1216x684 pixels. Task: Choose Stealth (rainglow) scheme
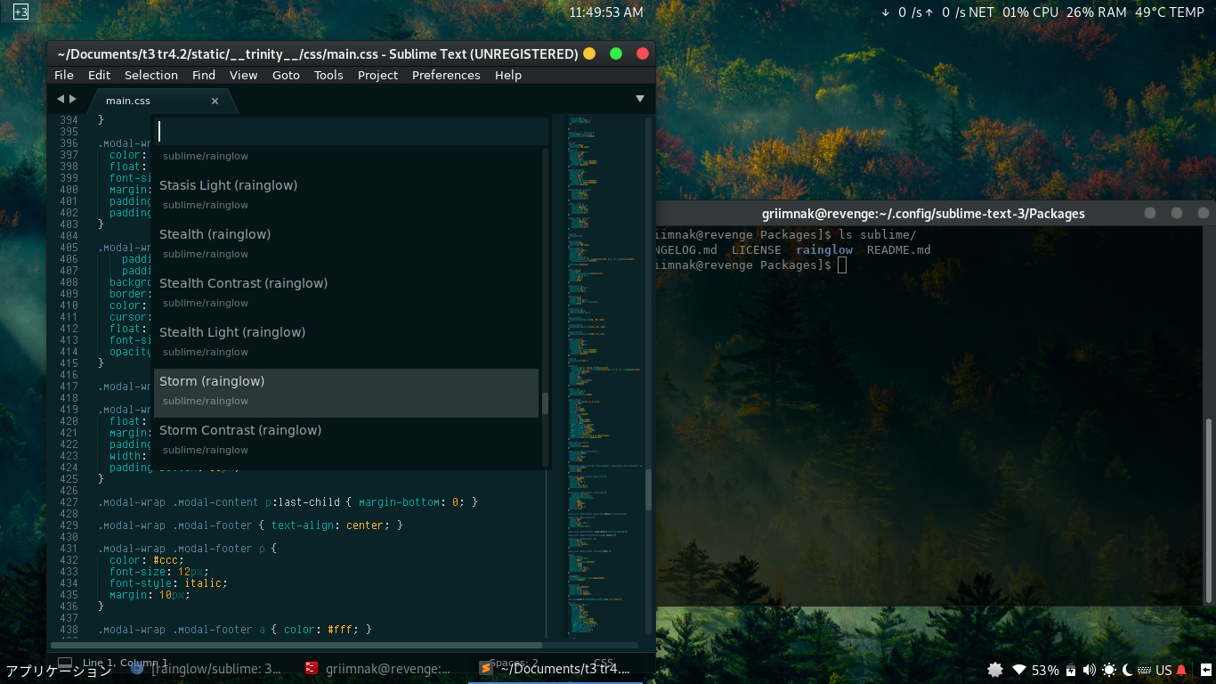pyautogui.click(x=346, y=243)
